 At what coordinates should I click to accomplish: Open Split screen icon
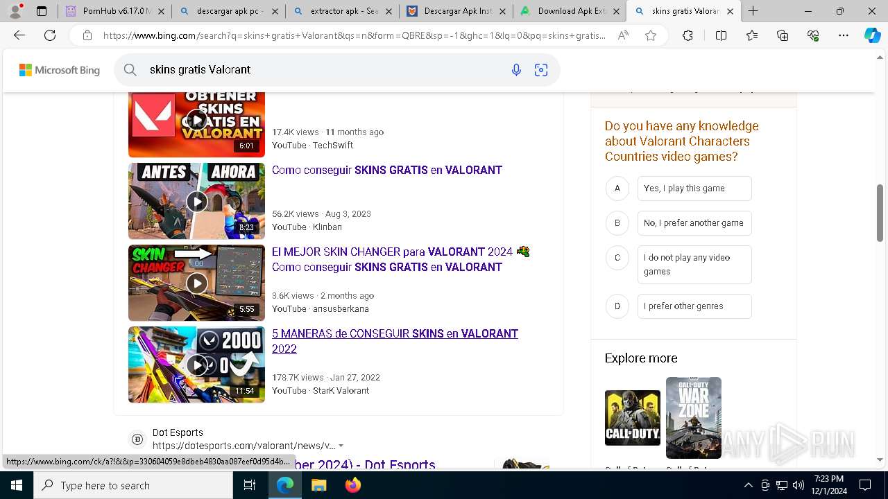point(721,35)
